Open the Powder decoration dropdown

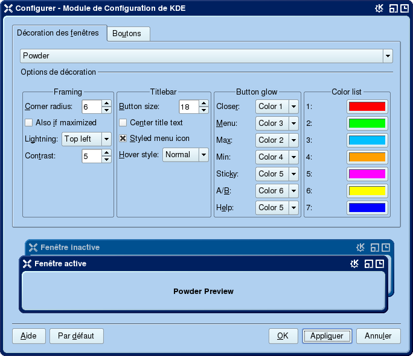tap(206, 56)
